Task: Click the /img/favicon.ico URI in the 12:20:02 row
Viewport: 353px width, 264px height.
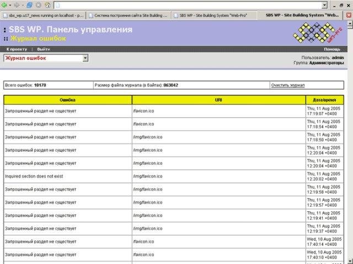Action: (x=147, y=177)
